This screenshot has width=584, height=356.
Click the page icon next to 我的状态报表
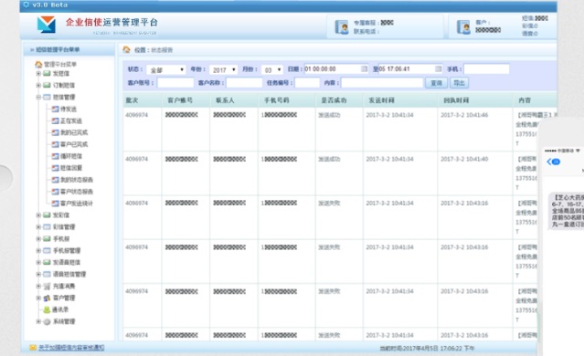[55, 180]
